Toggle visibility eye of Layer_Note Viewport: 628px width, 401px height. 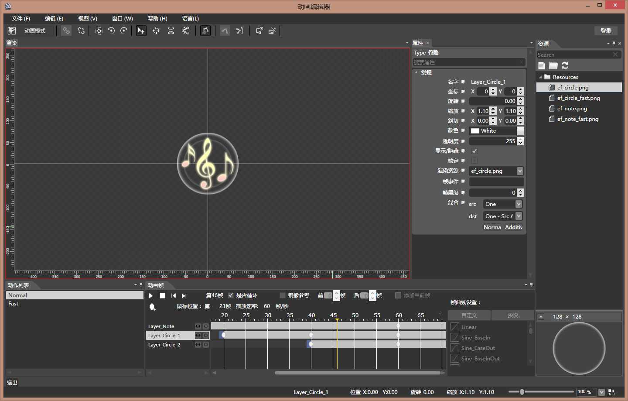(x=198, y=326)
